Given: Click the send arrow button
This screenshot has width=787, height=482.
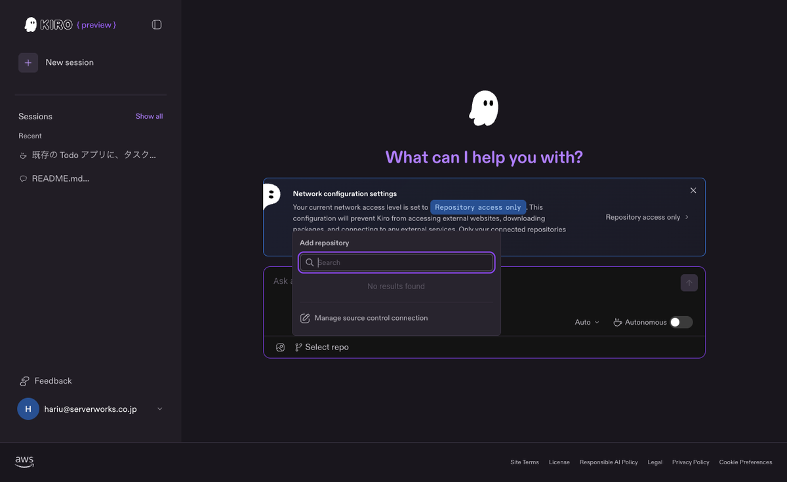Looking at the screenshot, I should point(689,283).
